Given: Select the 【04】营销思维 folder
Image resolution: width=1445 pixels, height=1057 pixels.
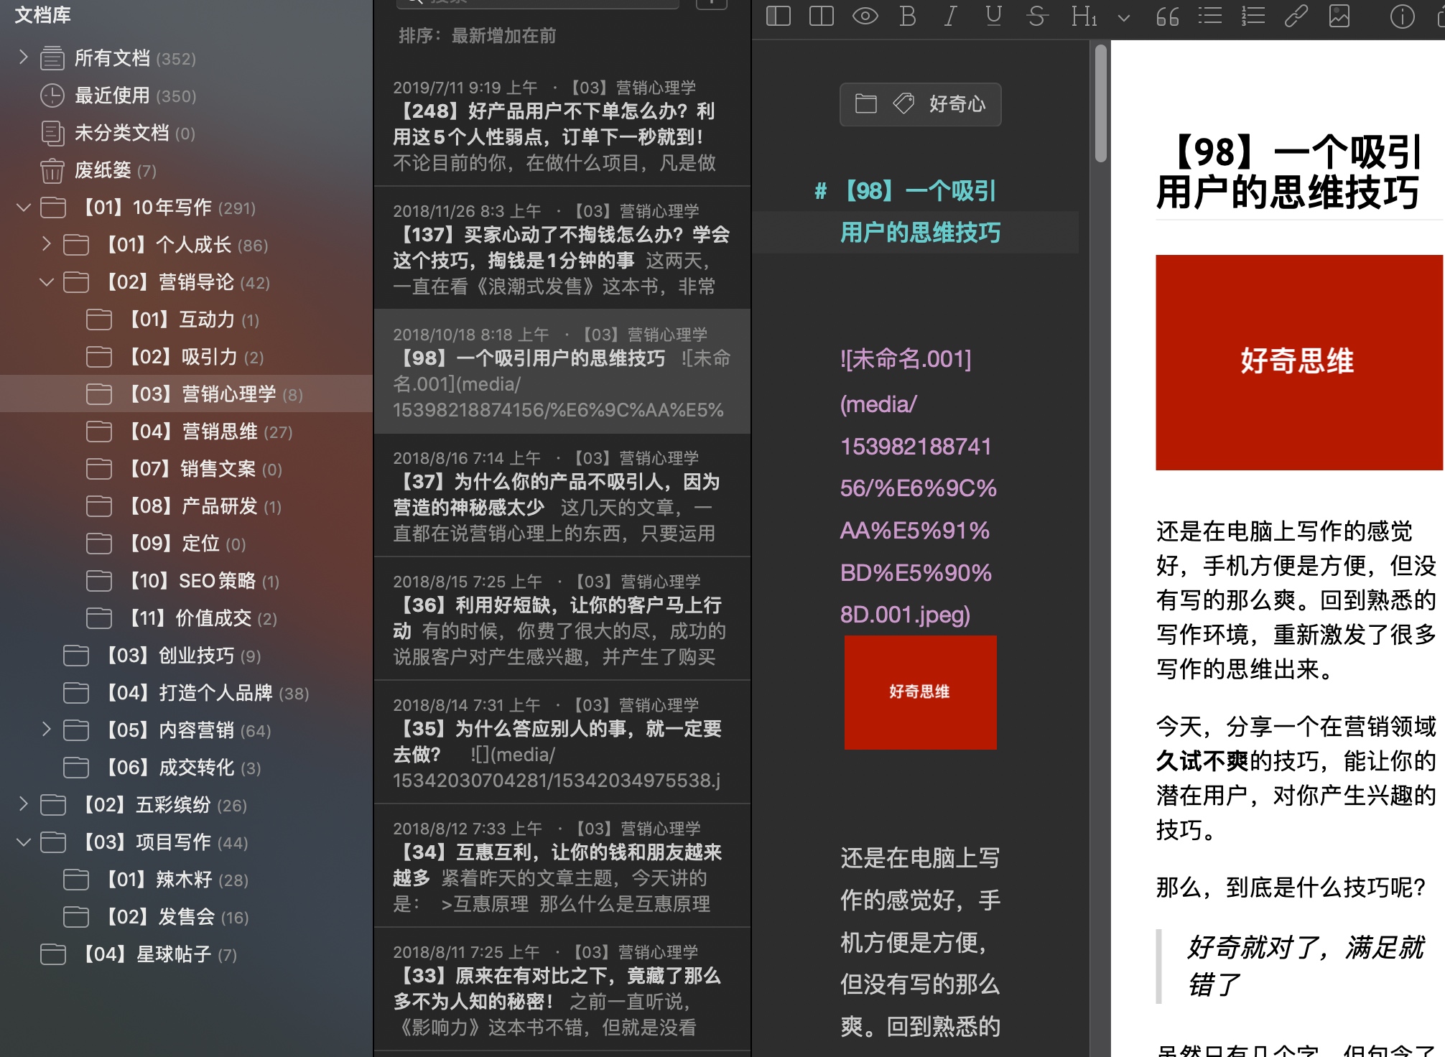Looking at the screenshot, I should coord(187,432).
